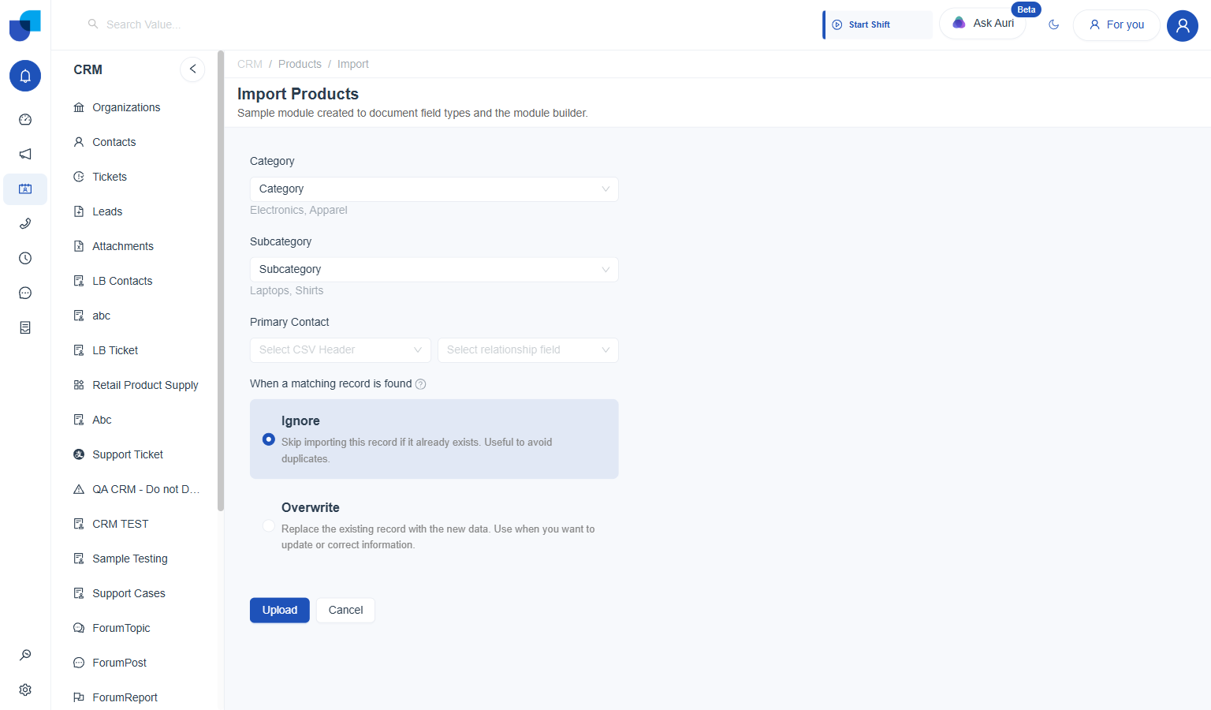This screenshot has height=710, width=1211.
Task: Open notifications bell in left rail
Action: click(25, 76)
